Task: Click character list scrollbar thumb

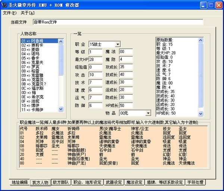Action: point(61,60)
